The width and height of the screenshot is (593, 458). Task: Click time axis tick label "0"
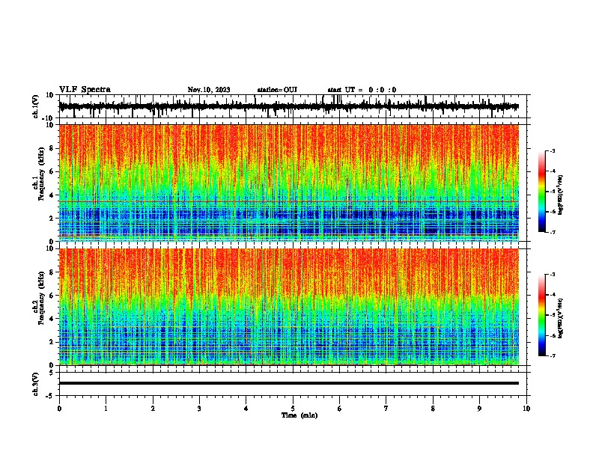(x=59, y=409)
